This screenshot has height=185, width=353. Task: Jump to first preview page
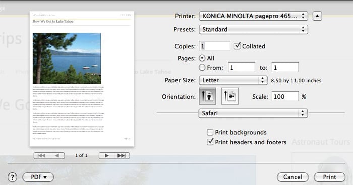click(41, 156)
